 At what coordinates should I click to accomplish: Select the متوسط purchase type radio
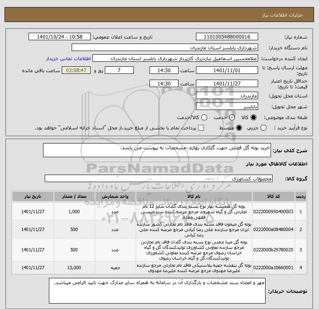(x=239, y=128)
